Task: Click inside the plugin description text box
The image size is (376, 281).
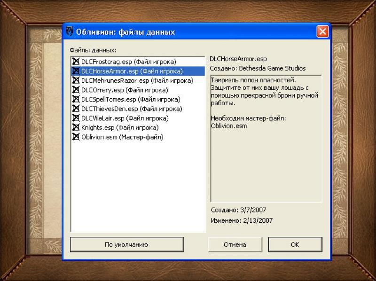Action: [266, 164]
